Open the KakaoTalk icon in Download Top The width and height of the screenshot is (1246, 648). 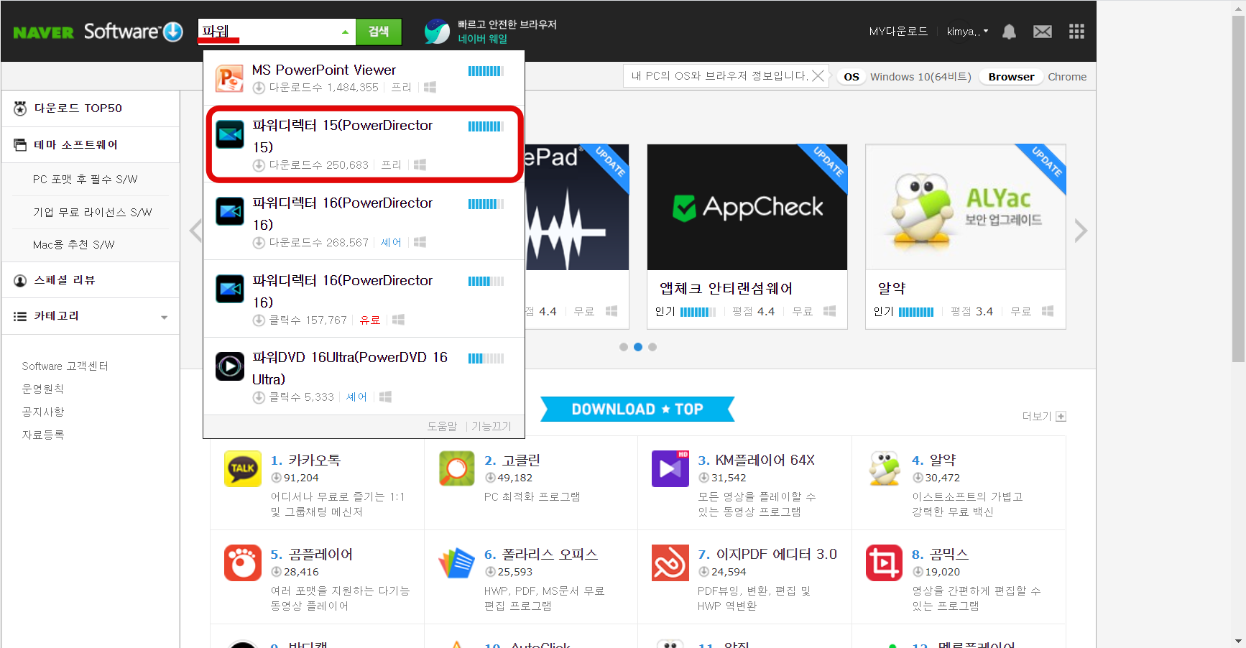click(243, 468)
